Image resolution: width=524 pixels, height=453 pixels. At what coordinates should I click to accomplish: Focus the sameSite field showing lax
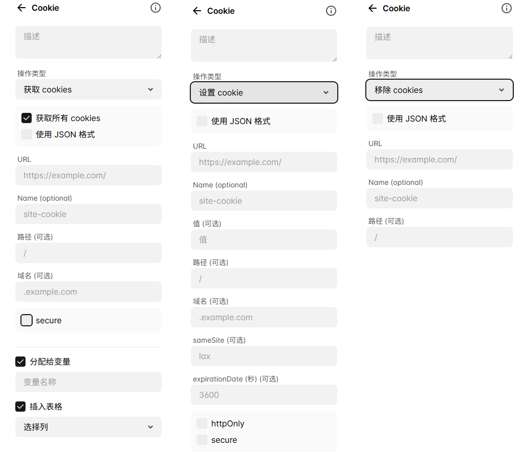click(x=264, y=356)
